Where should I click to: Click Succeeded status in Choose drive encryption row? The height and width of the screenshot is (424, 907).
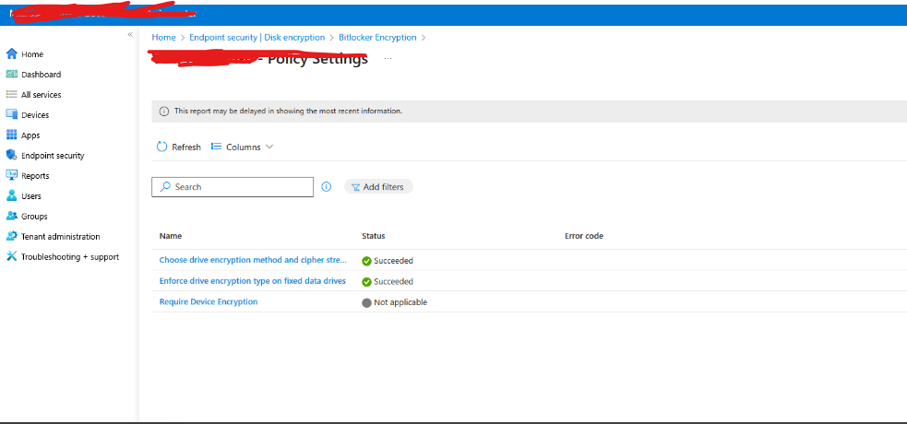[x=393, y=261]
